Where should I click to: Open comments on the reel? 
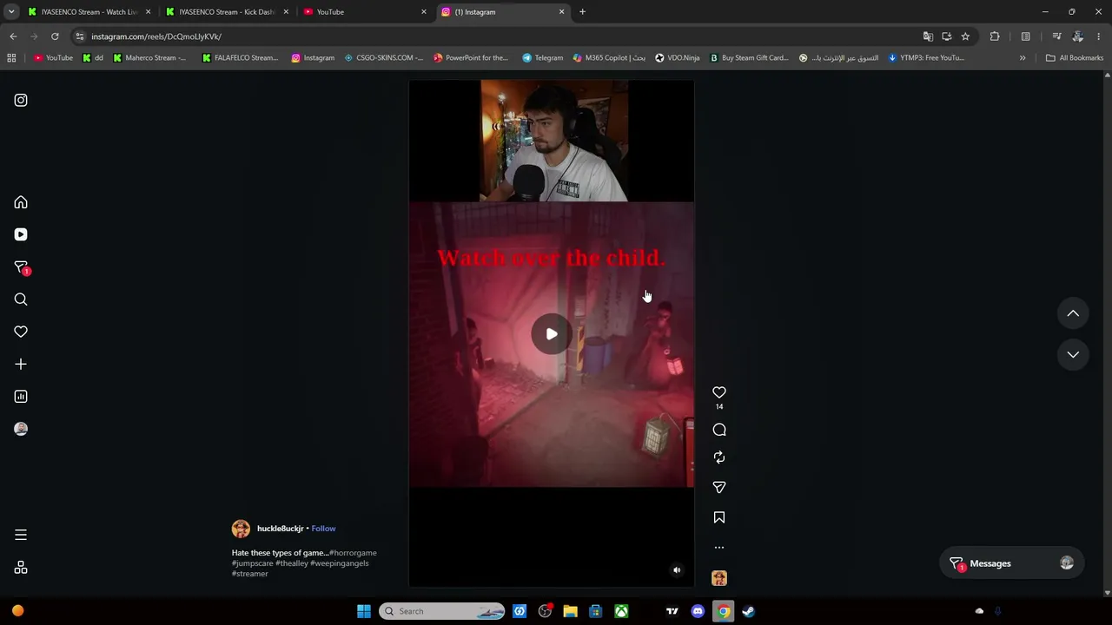pyautogui.click(x=719, y=430)
